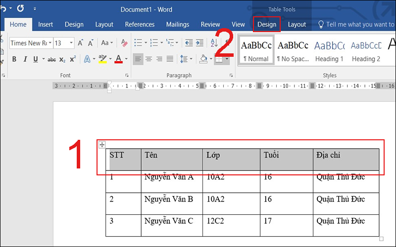Open the font size dropdown
Image resolution: width=396 pixels, height=247 pixels.
71,43
